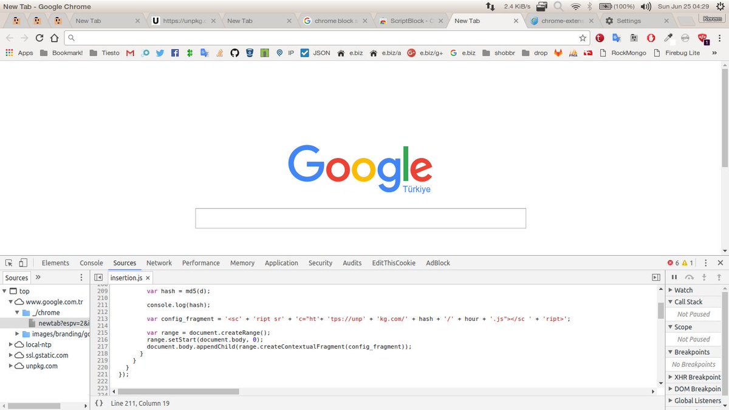
Task: Close the DevTools panel with the X
Action: point(720,263)
